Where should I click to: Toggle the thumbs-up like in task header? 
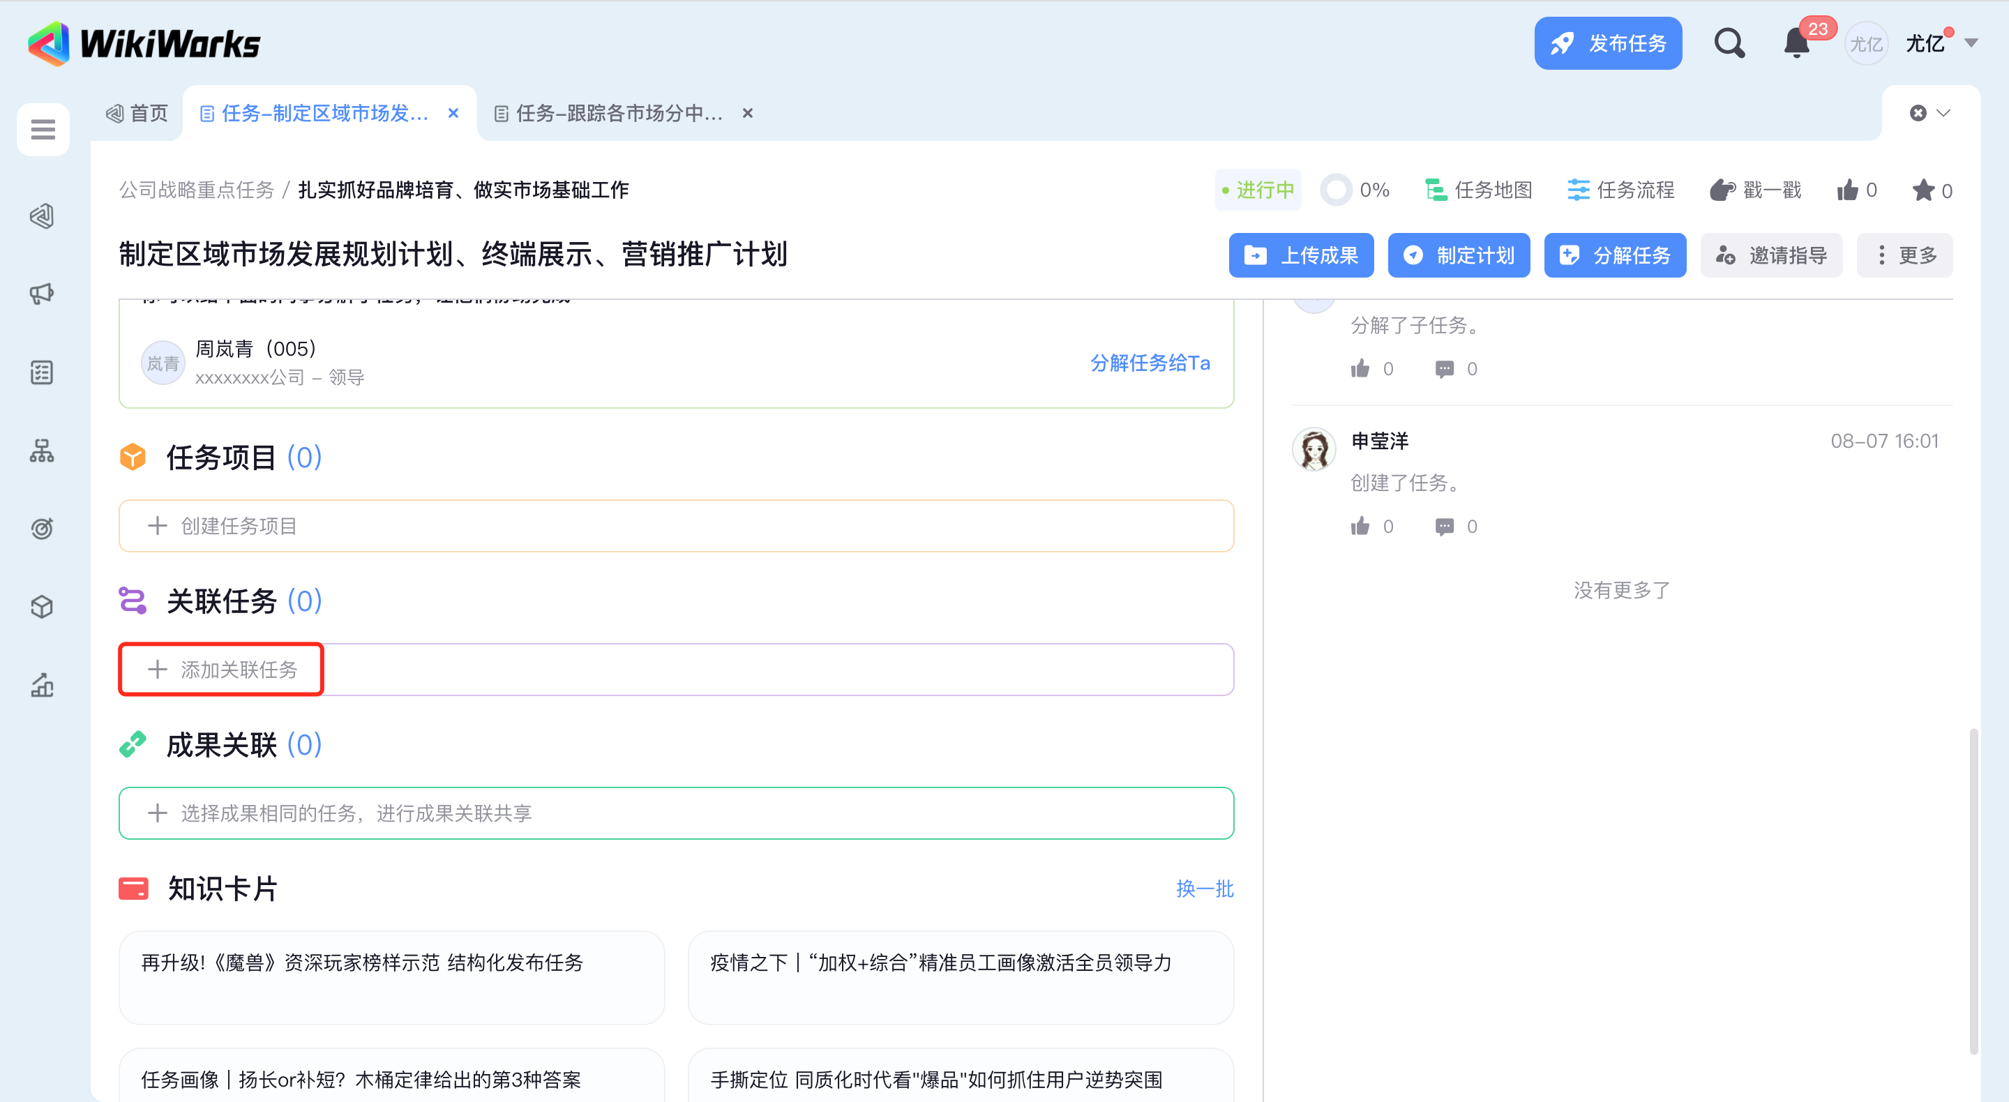pyautogui.click(x=1848, y=190)
